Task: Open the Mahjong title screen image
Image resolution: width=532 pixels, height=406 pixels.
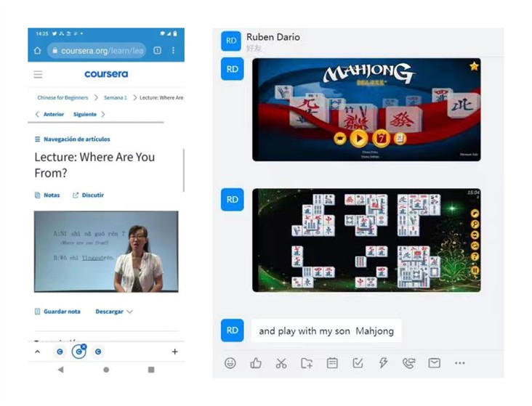Action: pyautogui.click(x=366, y=110)
